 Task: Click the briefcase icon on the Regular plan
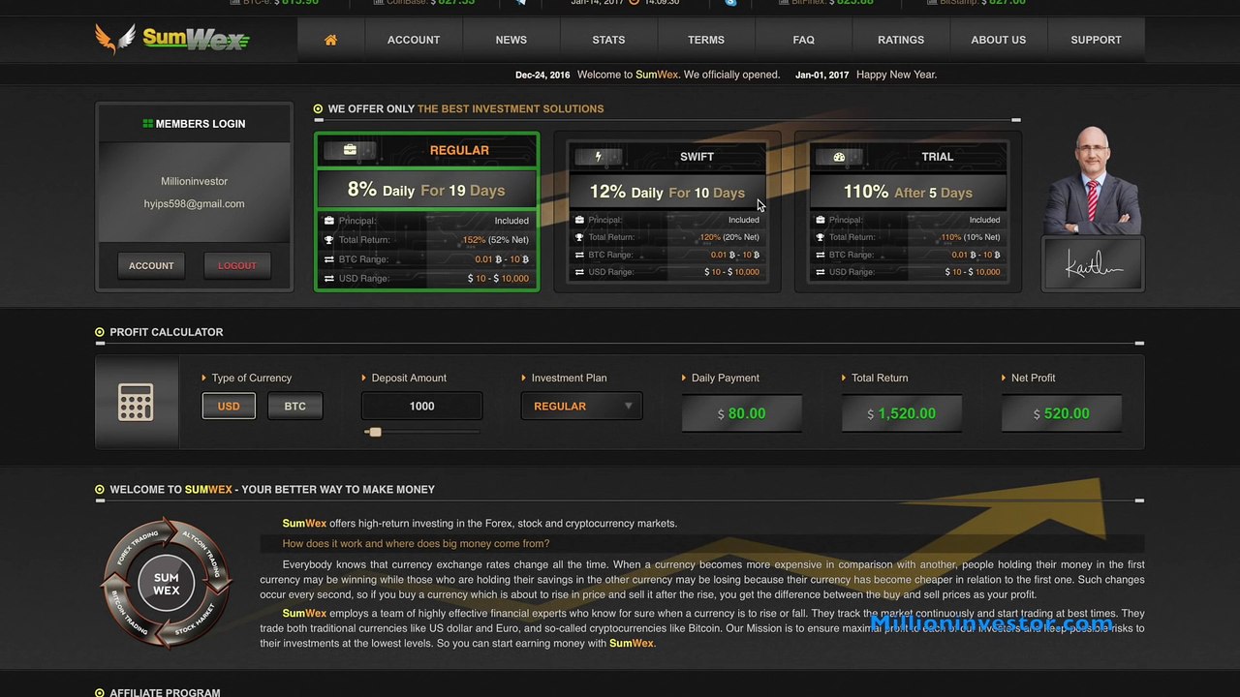349,150
